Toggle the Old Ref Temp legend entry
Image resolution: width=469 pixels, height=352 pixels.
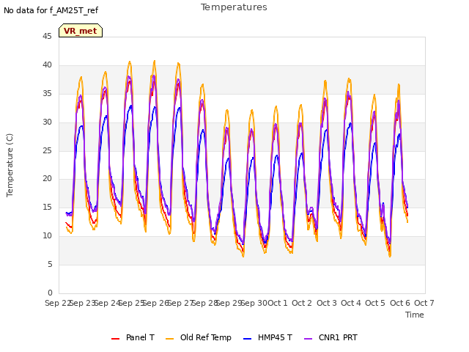pos(199,337)
